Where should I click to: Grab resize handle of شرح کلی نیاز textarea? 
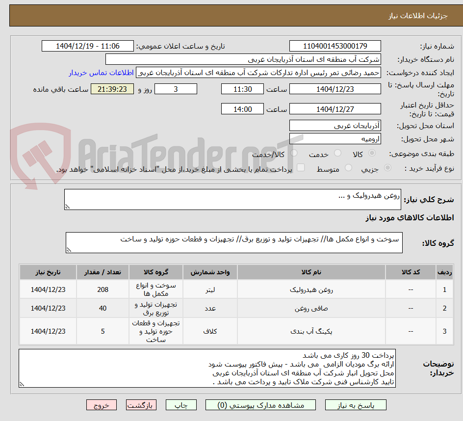(x=67, y=207)
